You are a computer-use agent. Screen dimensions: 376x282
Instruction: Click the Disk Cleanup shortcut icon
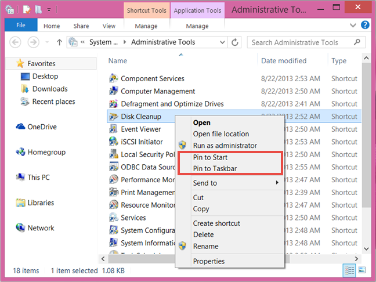[x=113, y=117]
